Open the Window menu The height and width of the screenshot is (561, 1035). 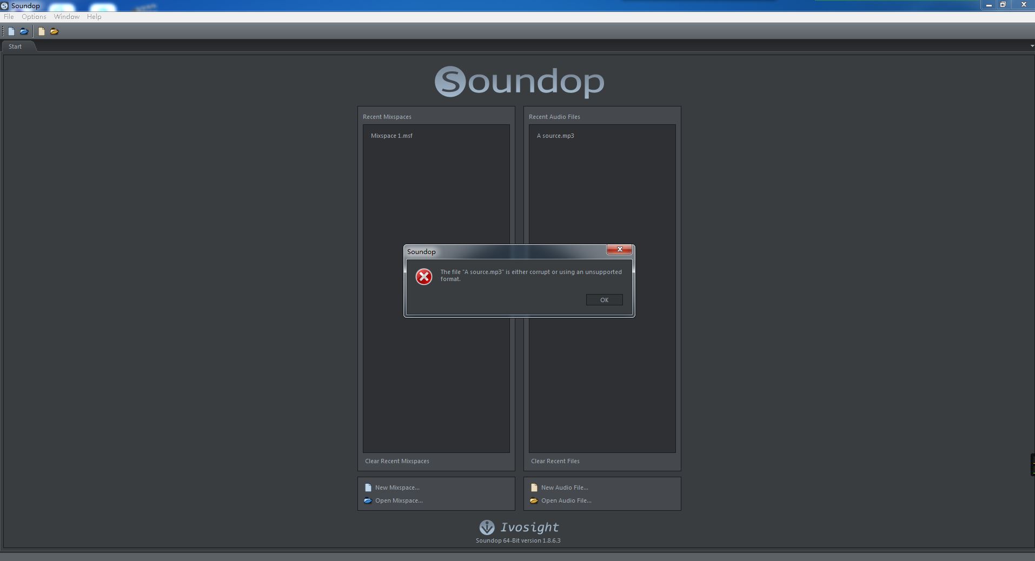67,17
